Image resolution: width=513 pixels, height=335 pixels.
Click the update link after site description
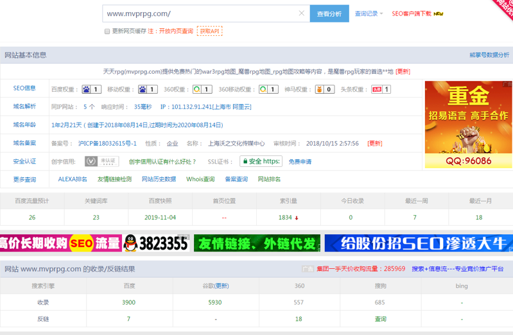403,72
